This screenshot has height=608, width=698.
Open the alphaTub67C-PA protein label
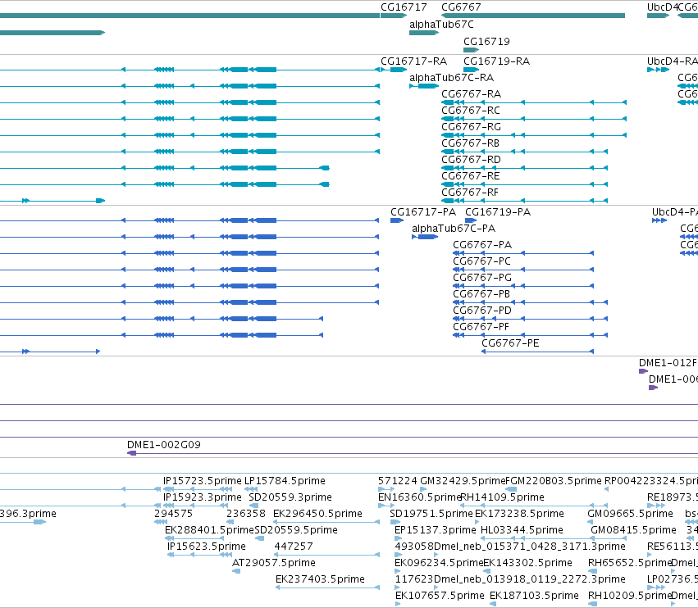(453, 229)
